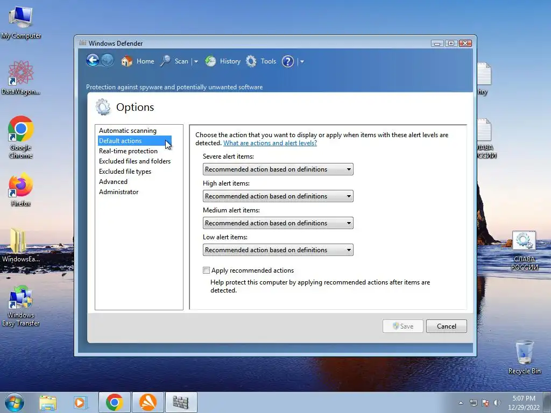Select the Recycle Bin icon
Image resolution: width=551 pixels, height=413 pixels.
click(x=524, y=357)
